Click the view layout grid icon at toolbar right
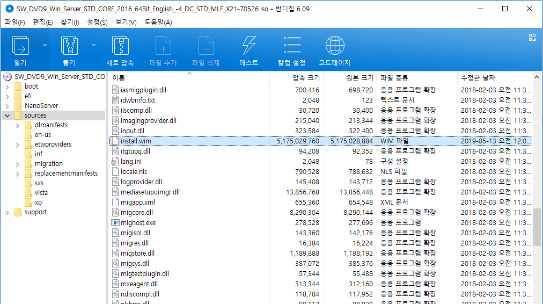543x304 pixels. (532, 38)
